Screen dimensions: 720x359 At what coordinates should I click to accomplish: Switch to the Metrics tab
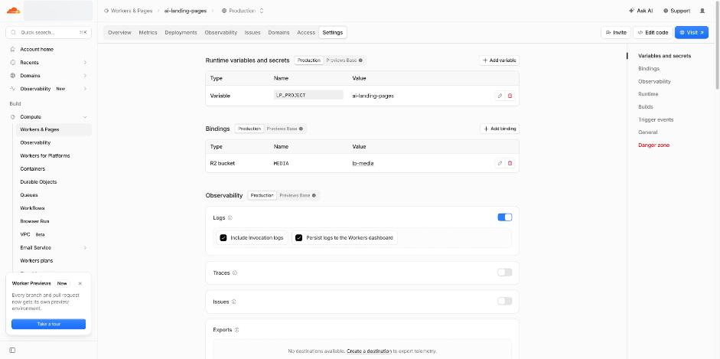[148, 33]
